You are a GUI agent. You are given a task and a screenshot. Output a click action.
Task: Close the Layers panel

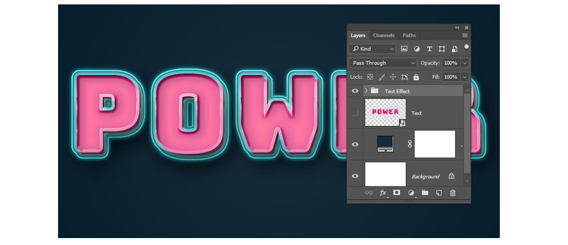[466, 28]
